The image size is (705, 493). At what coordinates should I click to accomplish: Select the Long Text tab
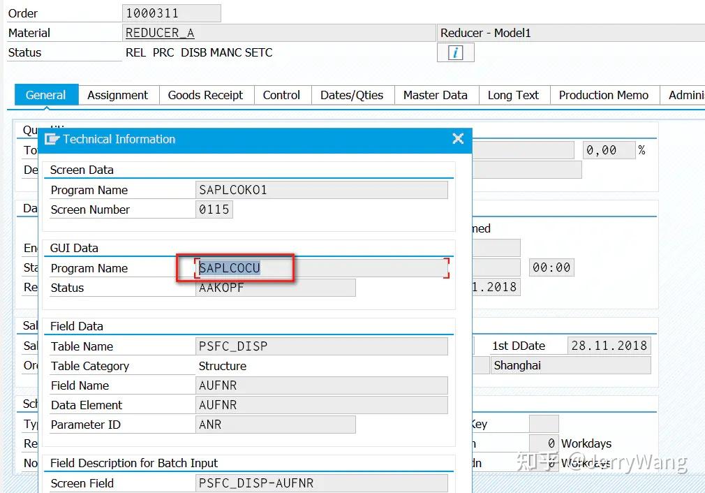coord(514,95)
